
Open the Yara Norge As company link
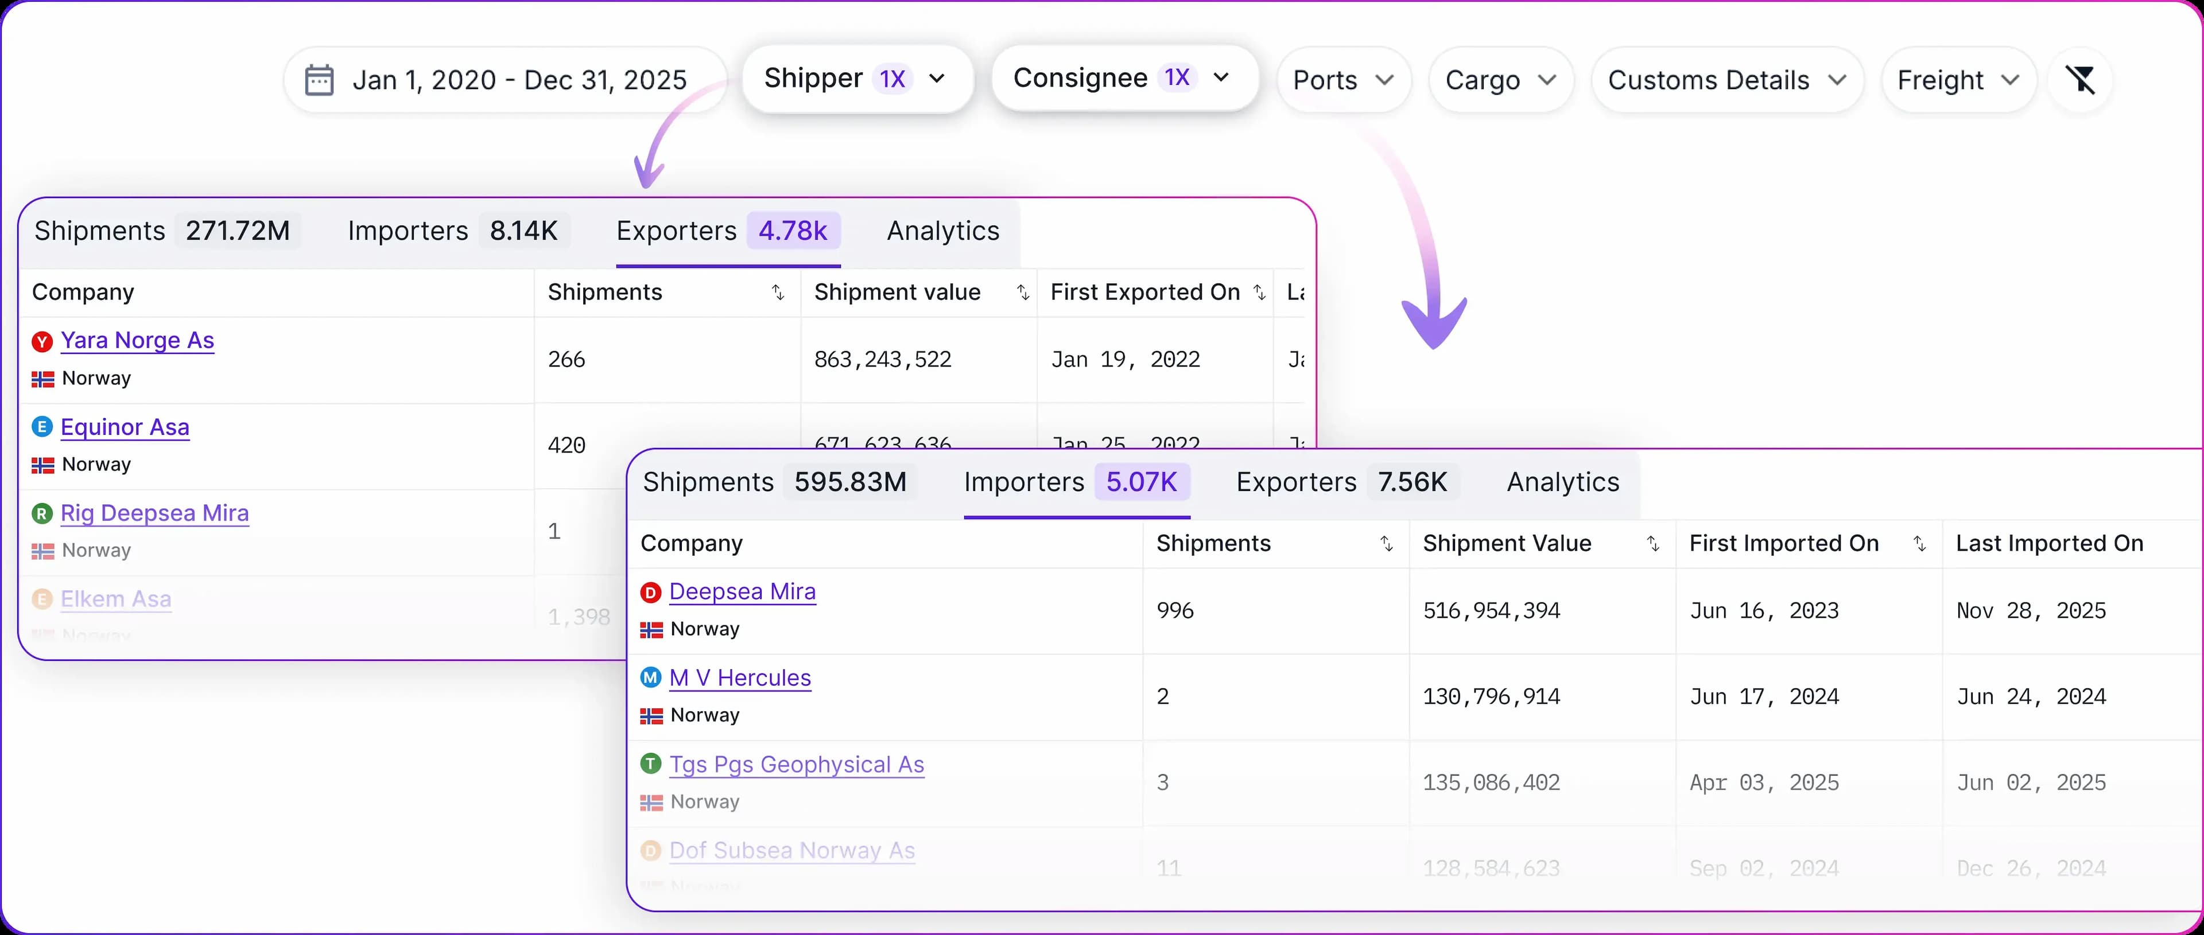[x=137, y=341]
